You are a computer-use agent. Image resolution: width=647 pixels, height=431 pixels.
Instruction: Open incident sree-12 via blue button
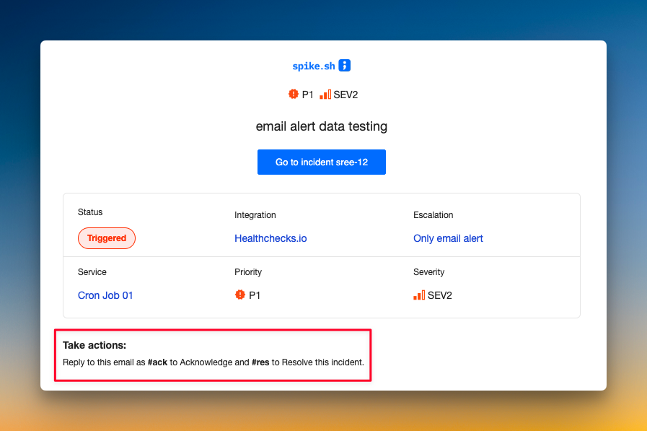point(322,162)
